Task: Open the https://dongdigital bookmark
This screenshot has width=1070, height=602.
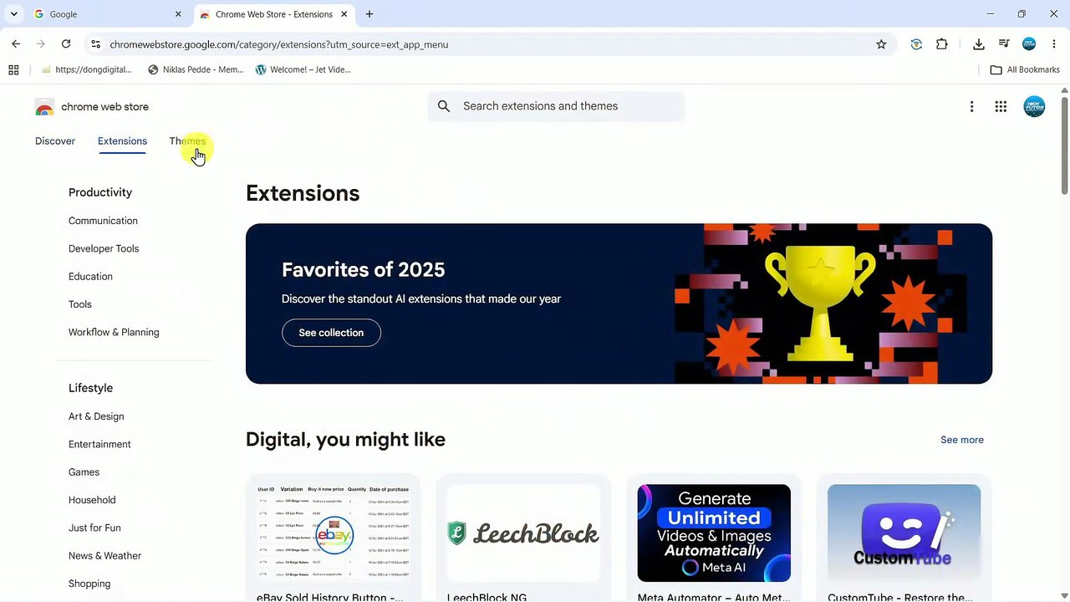Action: click(86, 69)
